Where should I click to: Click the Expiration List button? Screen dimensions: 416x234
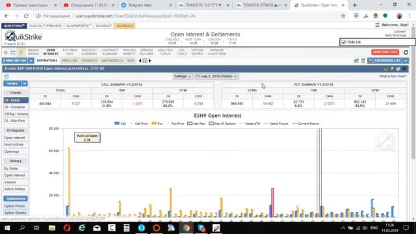(385, 60)
